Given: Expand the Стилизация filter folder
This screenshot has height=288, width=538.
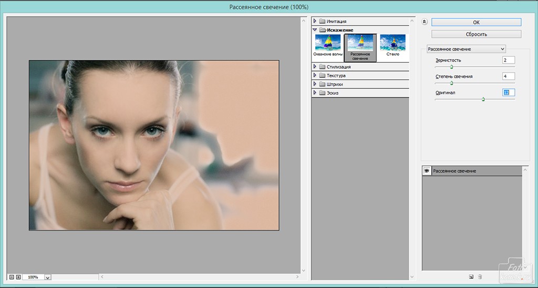Looking at the screenshot, I should click(315, 67).
